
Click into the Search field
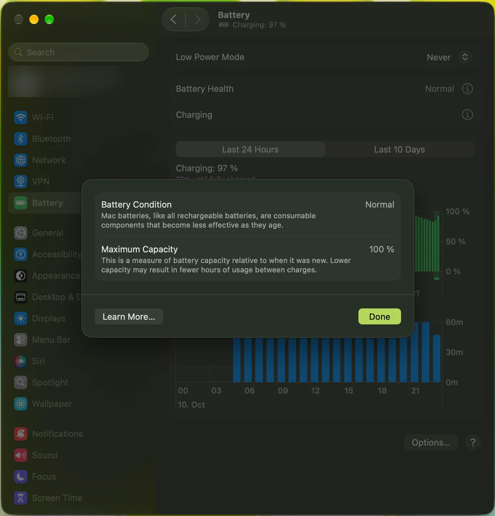tap(78, 52)
